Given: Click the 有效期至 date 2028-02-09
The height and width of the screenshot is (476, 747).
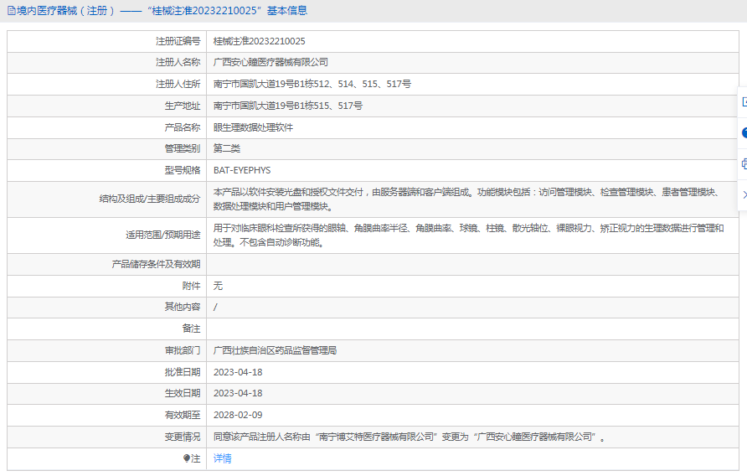Looking at the screenshot, I should click(238, 415).
